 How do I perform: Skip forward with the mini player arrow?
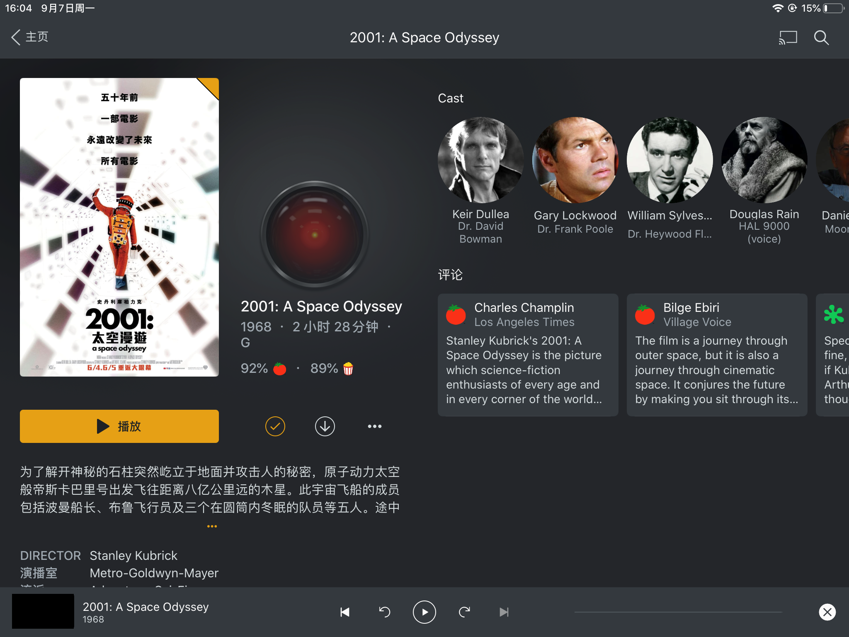(464, 612)
